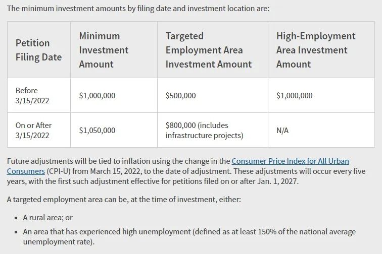The image size is (382, 254).
Task: Click the 'A rural area; or' bullet item
Action: 47,218
